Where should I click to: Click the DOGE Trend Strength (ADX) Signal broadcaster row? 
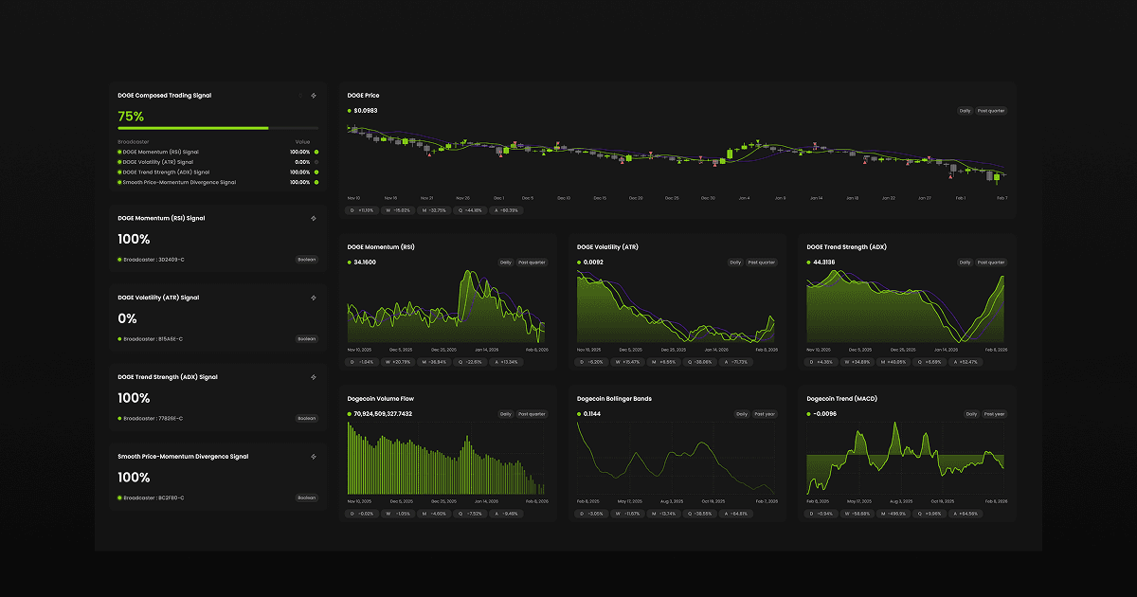pyautogui.click(x=218, y=172)
